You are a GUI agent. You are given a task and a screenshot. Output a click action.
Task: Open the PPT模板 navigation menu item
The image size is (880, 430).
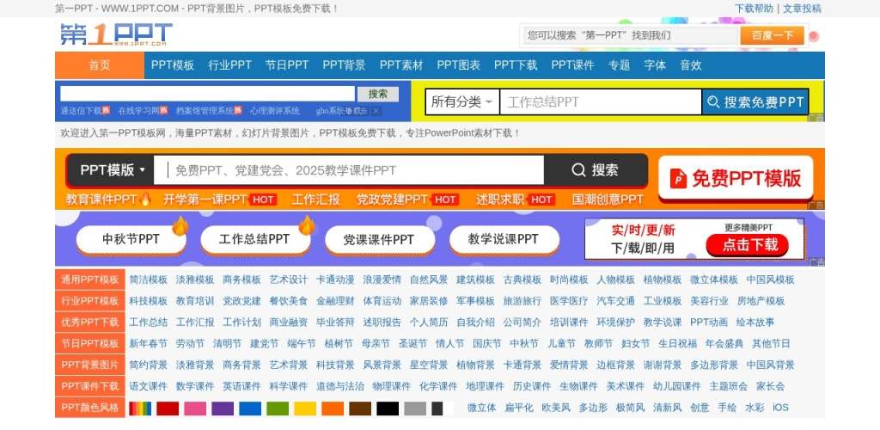pyautogui.click(x=173, y=65)
